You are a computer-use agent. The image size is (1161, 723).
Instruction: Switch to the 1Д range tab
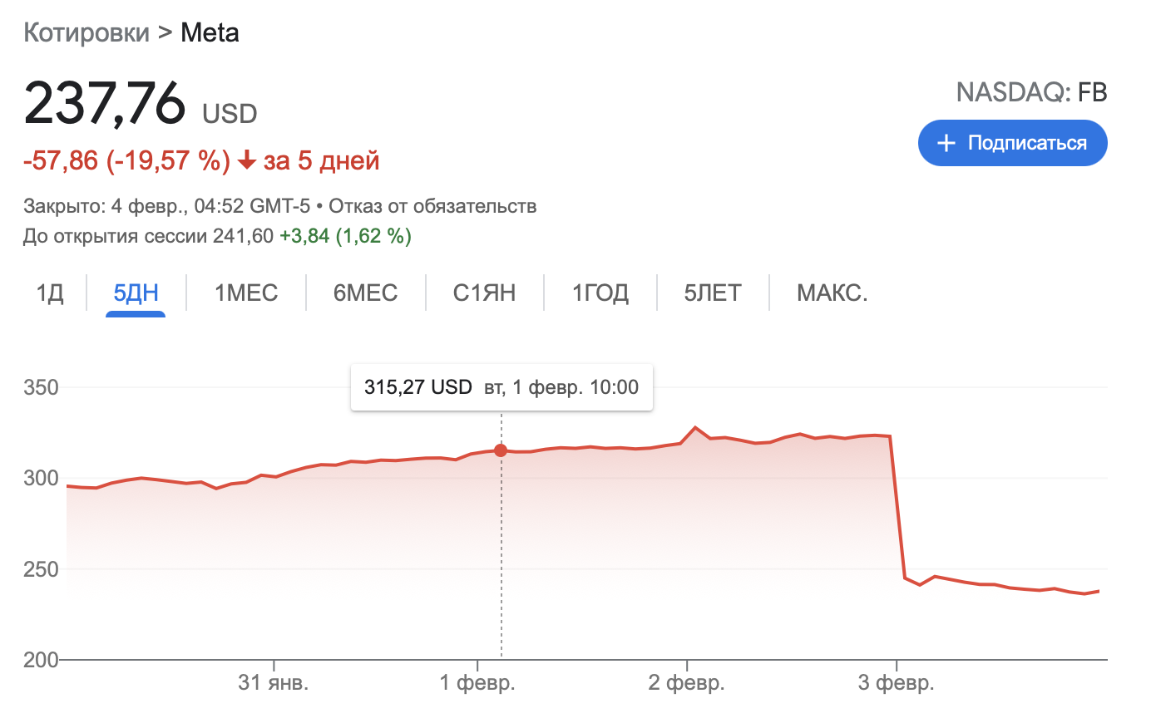click(50, 293)
